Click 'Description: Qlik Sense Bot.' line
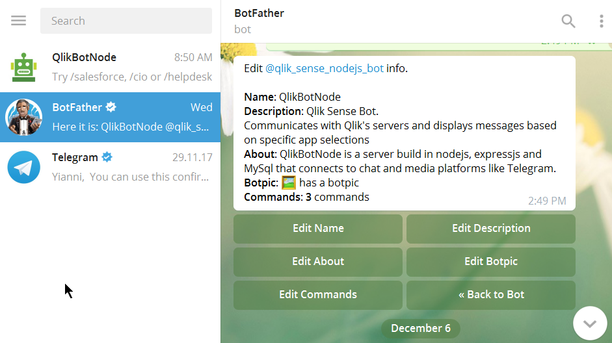The image size is (612, 343). click(311, 112)
